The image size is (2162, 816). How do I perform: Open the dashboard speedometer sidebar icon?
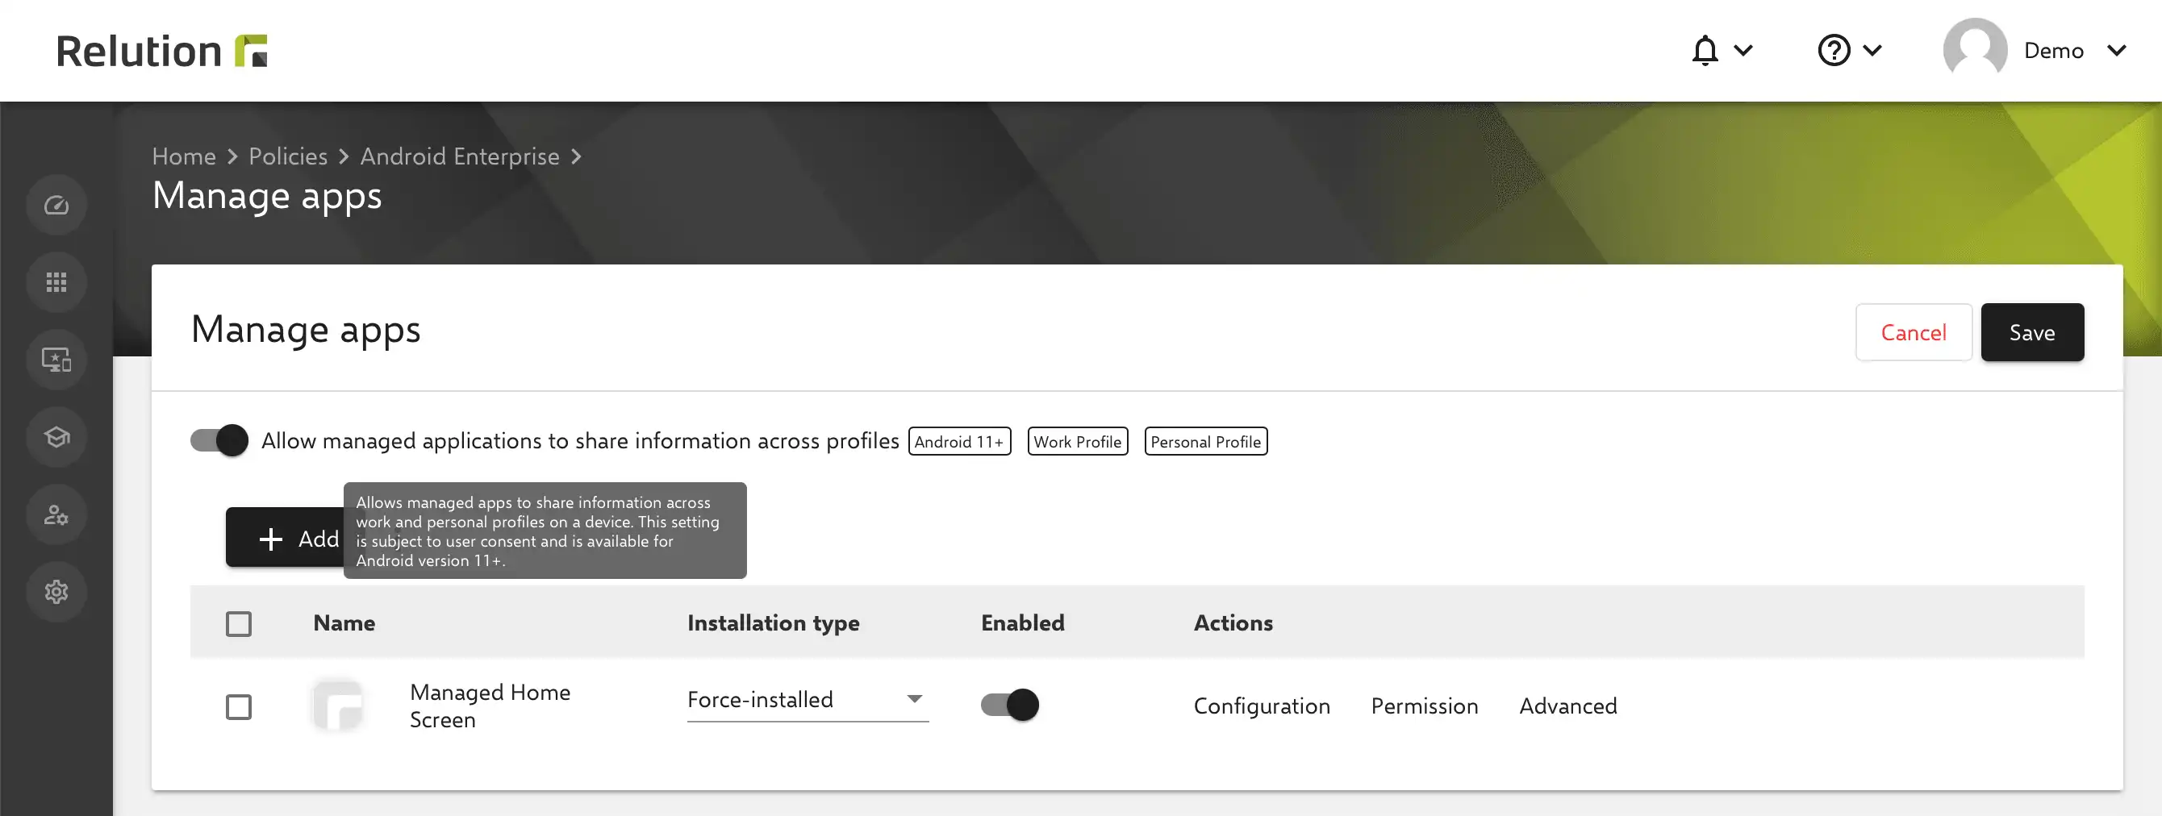point(56,206)
